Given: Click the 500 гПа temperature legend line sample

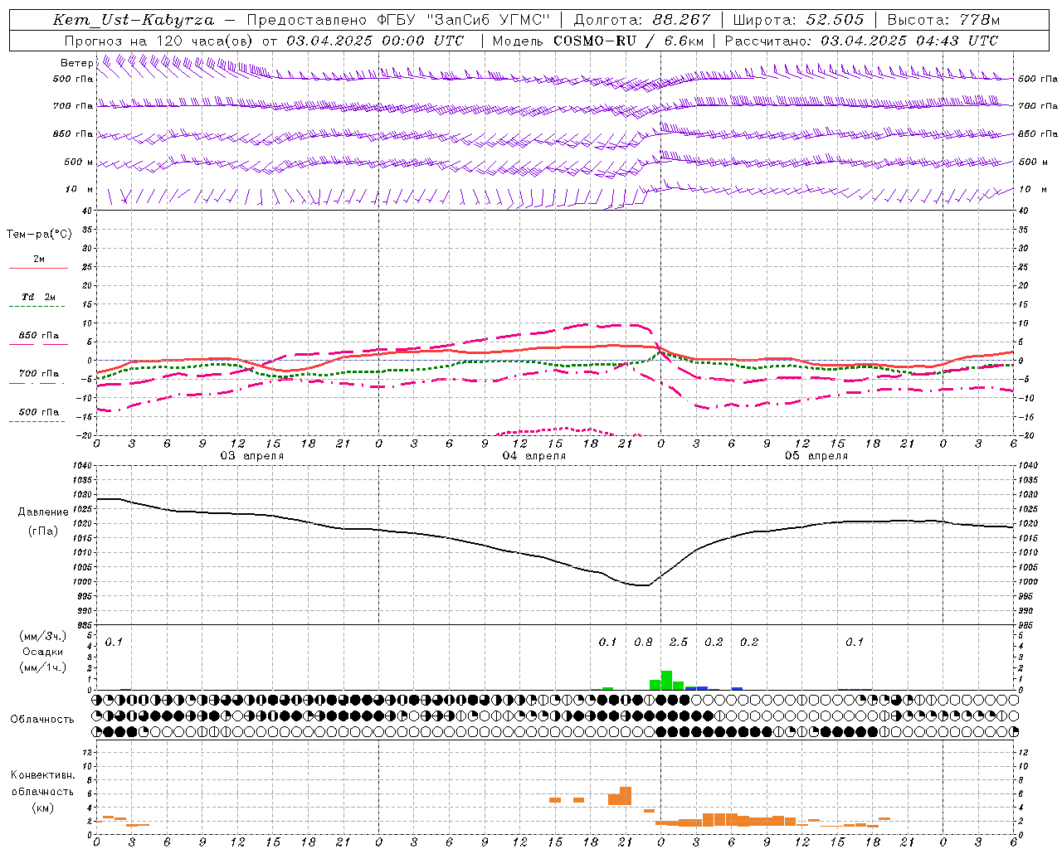Looking at the screenshot, I should (38, 421).
